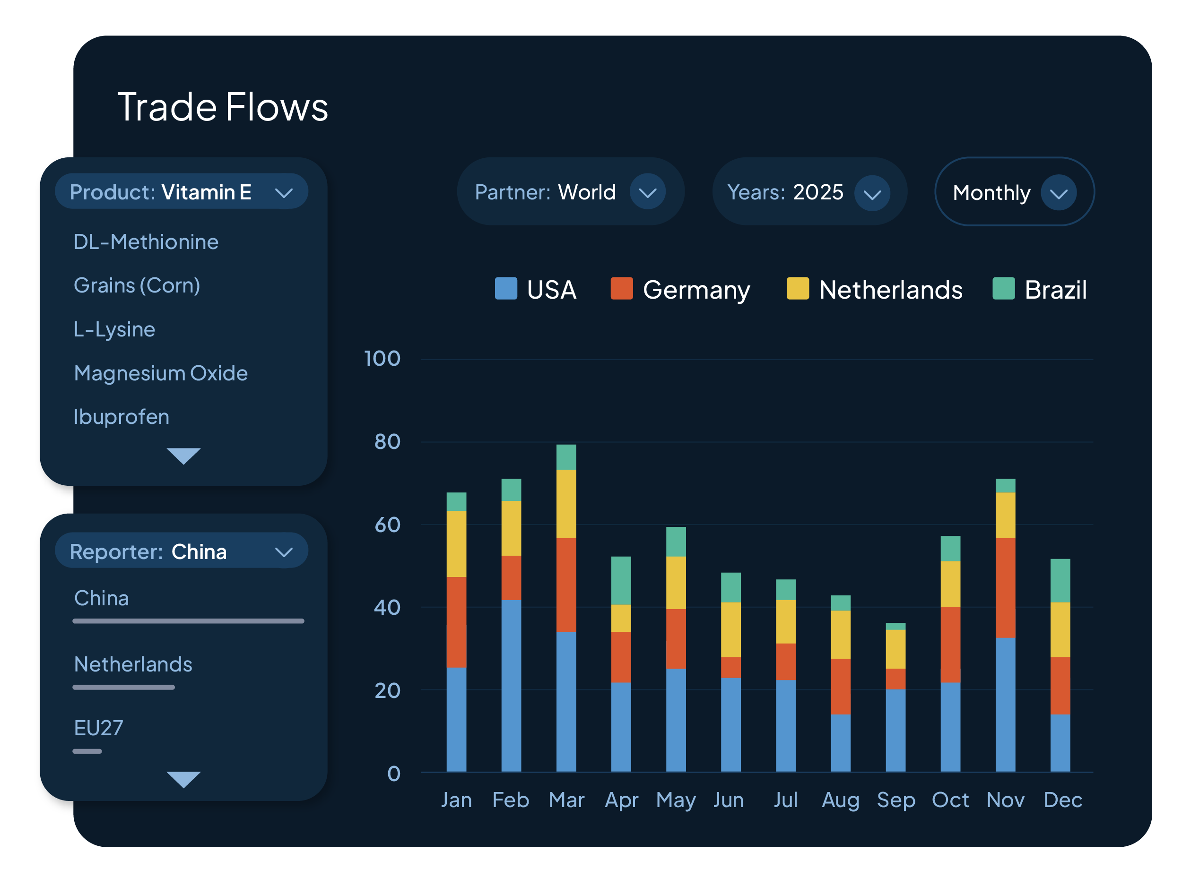Select L-Lysine in the product list

(x=114, y=329)
